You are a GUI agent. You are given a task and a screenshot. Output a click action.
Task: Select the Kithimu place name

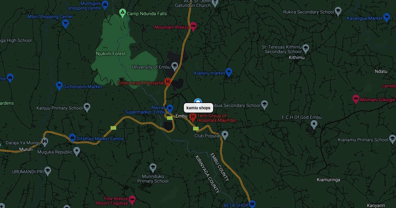pos(297,57)
